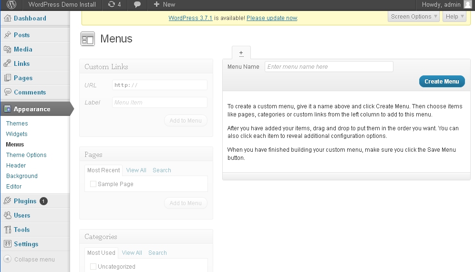Click the Plugins update count badge
Image resolution: width=475 pixels, height=272 pixels.
(43, 201)
